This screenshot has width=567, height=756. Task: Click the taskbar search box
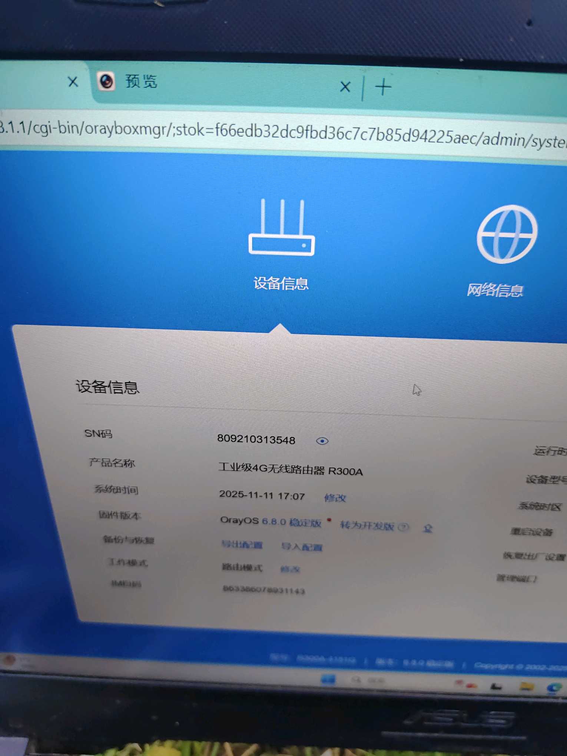click(x=369, y=680)
